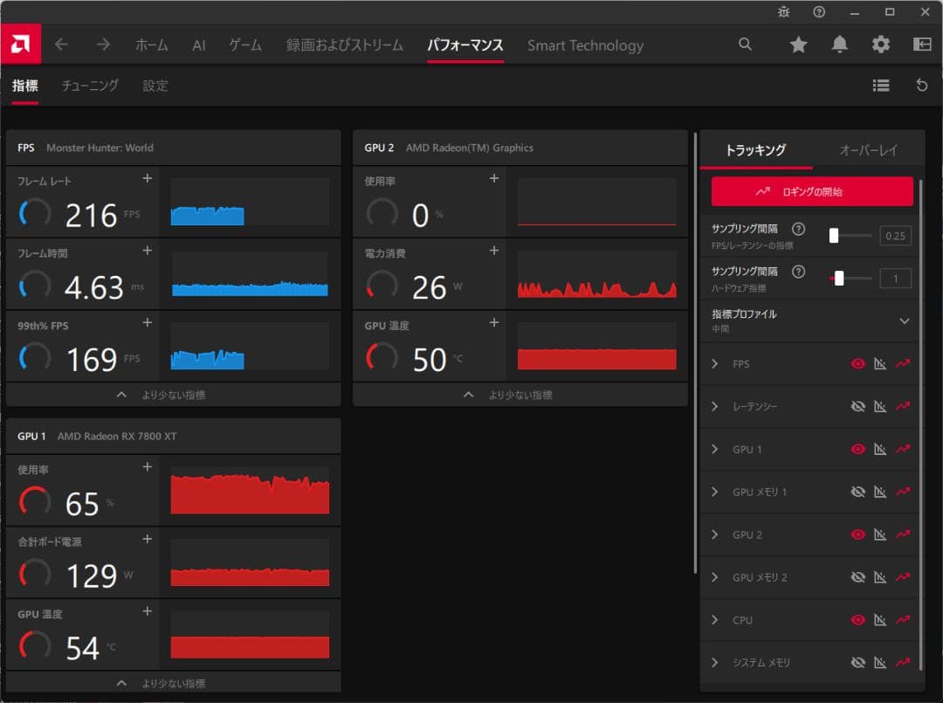Adjust FPS/レーテンシー sampling interval slider
This screenshot has height=703, width=943.
[x=850, y=236]
